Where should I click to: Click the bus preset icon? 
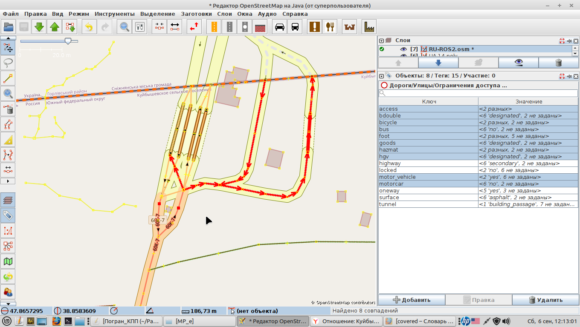295,27
